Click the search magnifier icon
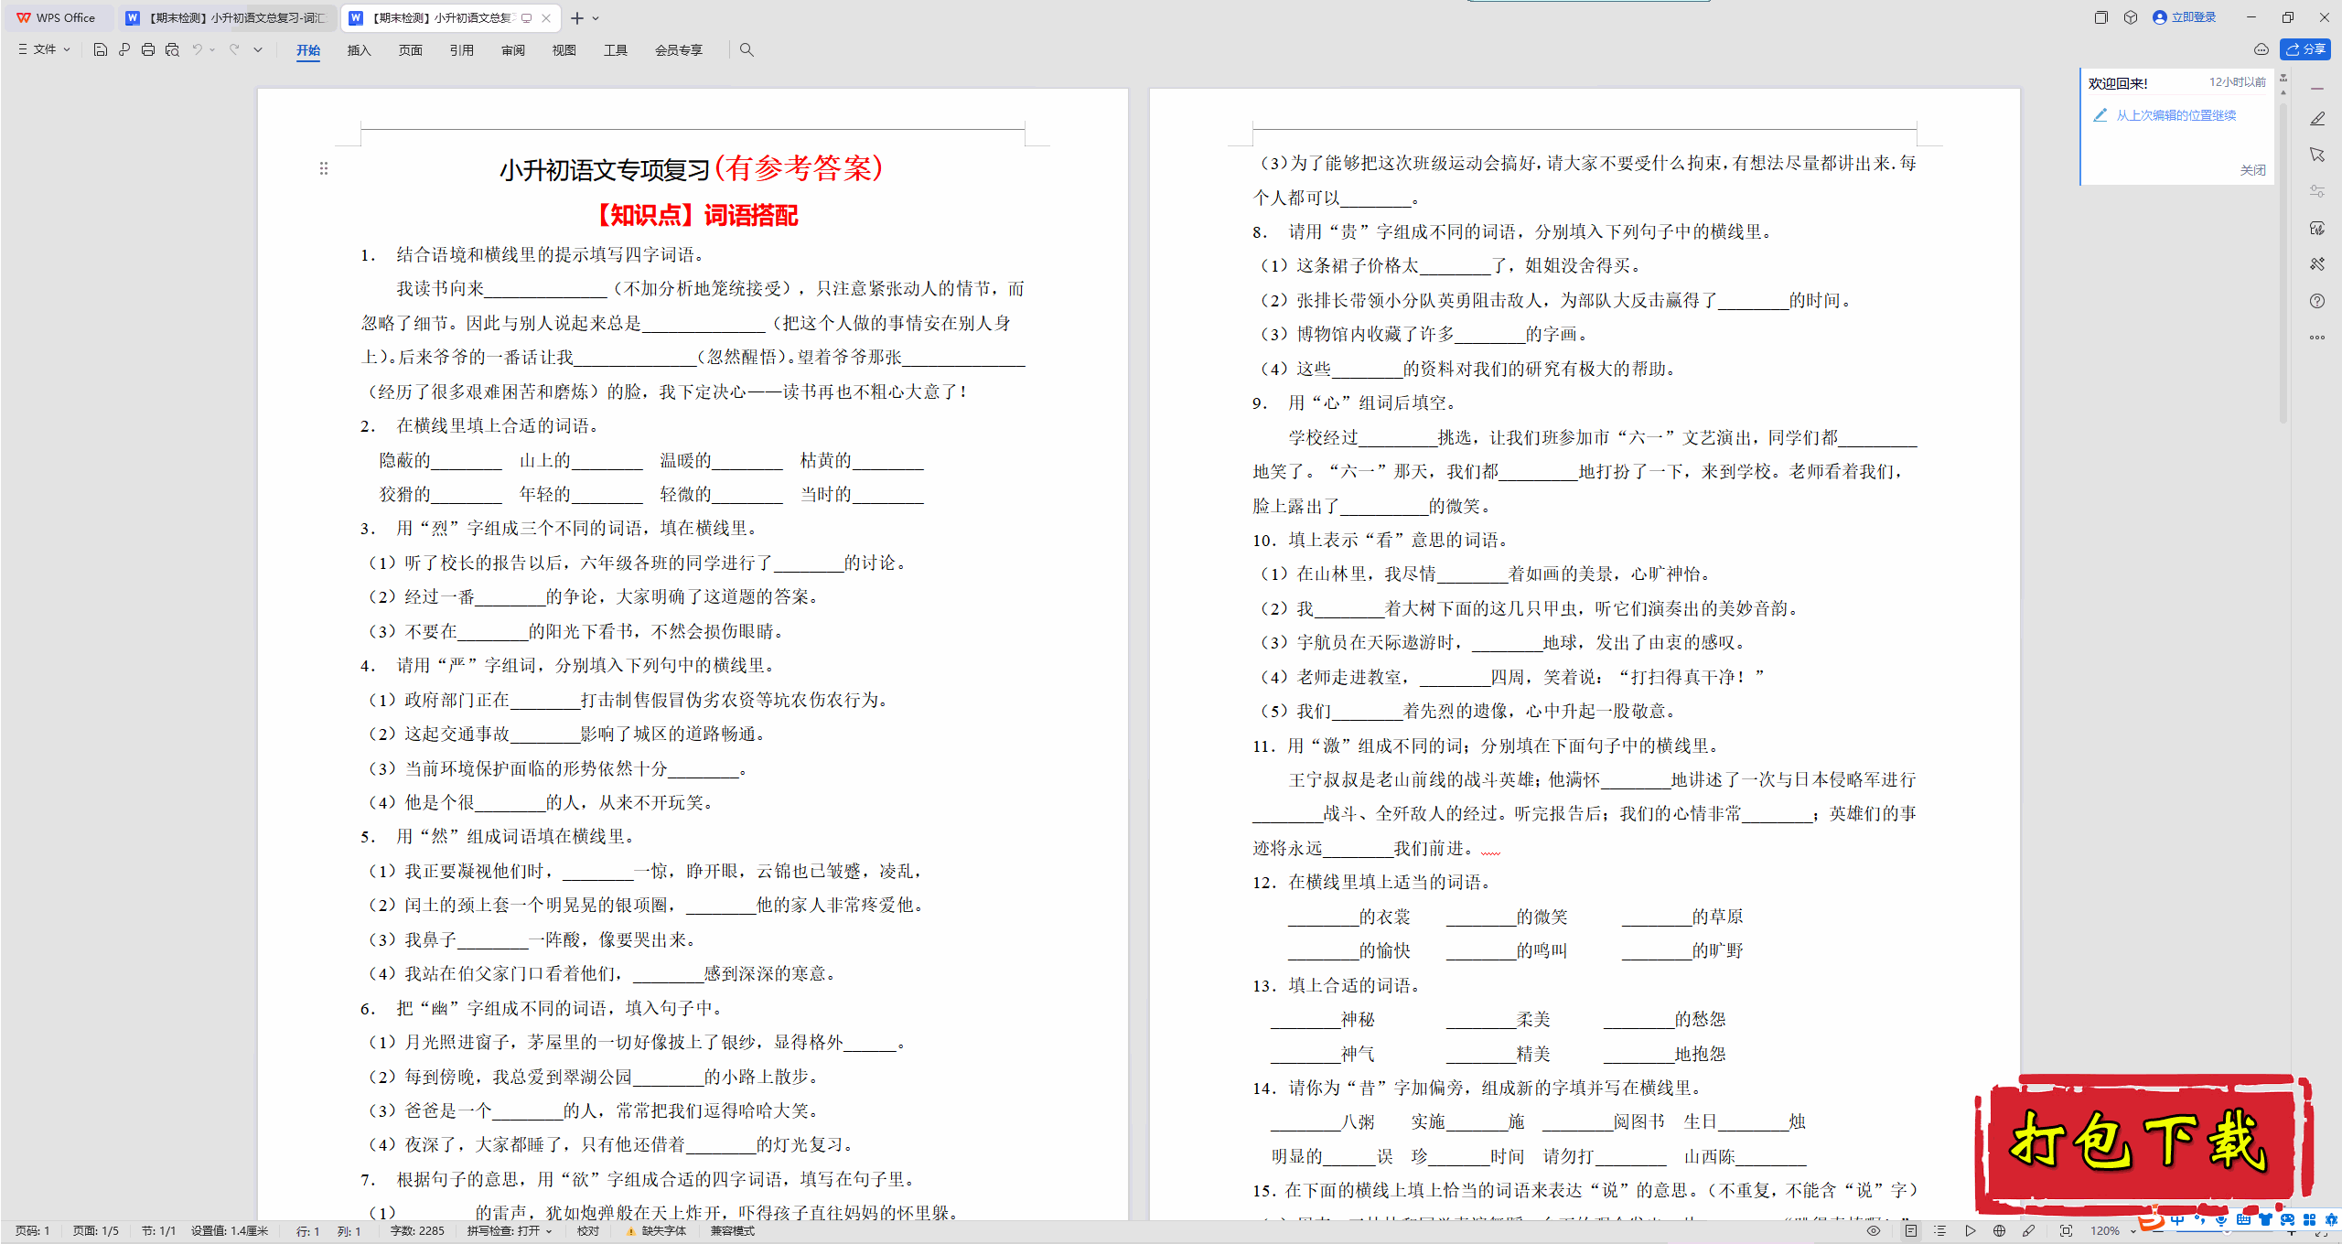 point(747,50)
